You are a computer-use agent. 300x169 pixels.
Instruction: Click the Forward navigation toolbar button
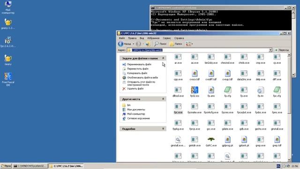[x=139, y=44]
